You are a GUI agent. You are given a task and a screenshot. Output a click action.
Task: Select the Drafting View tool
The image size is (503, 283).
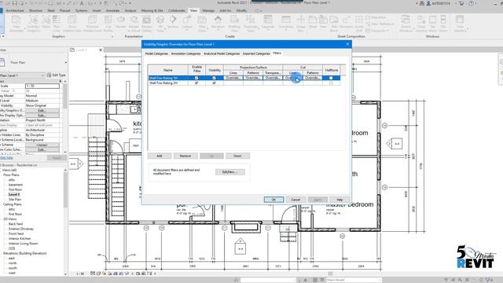[x=234, y=24]
